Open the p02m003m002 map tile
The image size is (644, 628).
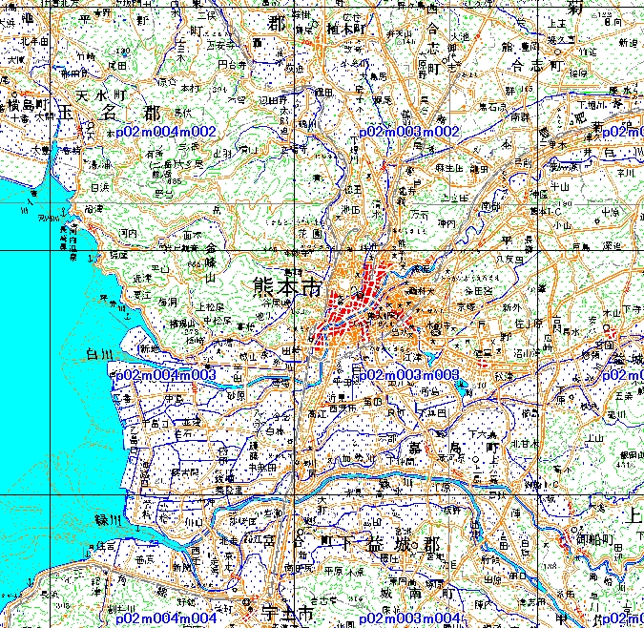click(x=409, y=132)
